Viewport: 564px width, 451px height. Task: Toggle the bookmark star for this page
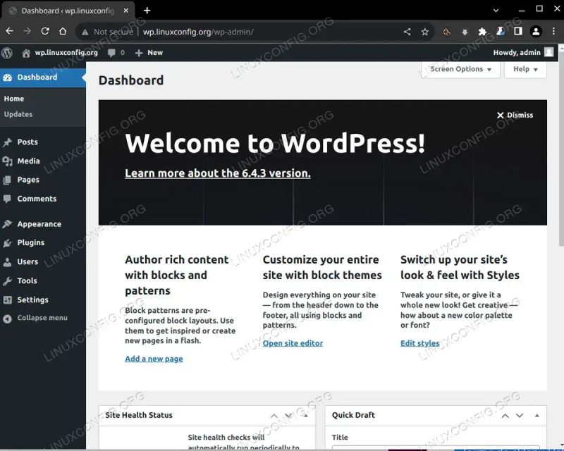click(x=424, y=32)
